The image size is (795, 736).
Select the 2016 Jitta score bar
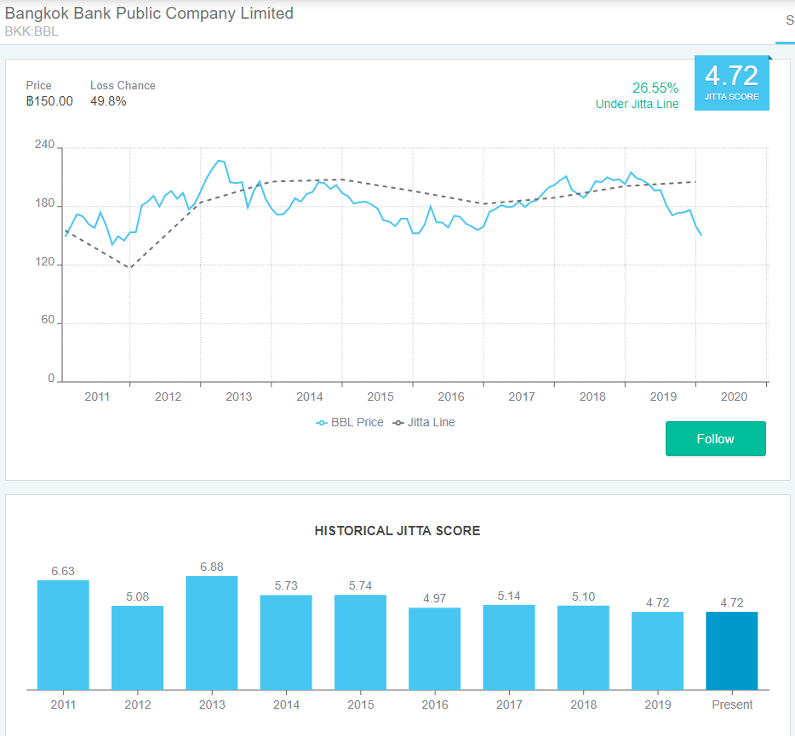(434, 649)
